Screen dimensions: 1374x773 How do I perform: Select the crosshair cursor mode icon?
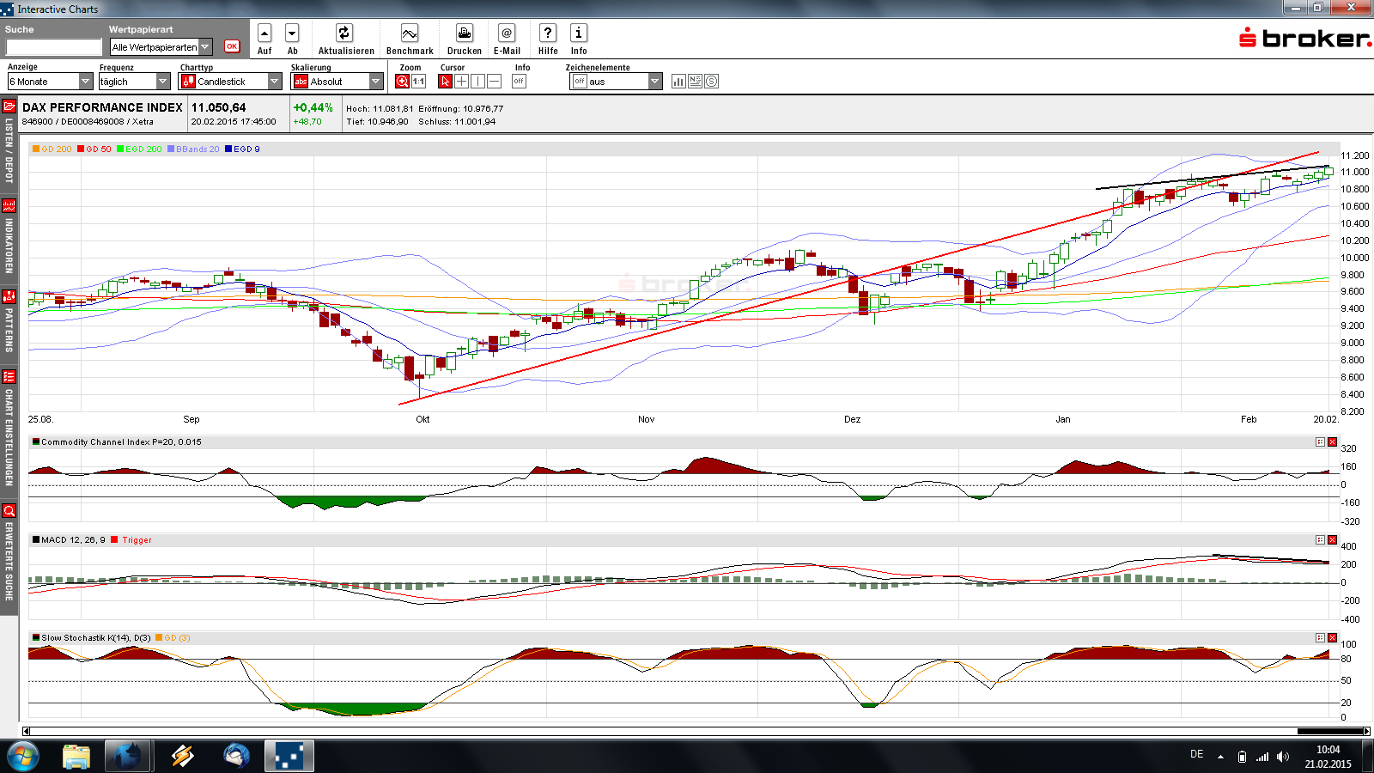pyautogui.click(x=461, y=82)
